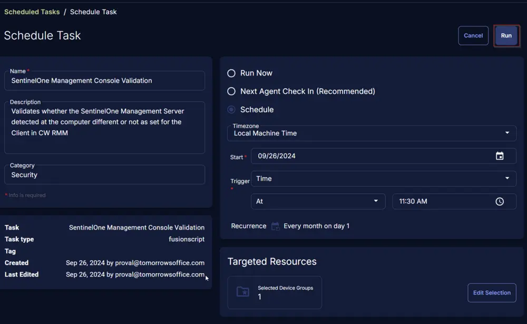527x324 pixels.
Task: Click the Created by proval@tomorrowsoffice.com value
Action: point(135,263)
